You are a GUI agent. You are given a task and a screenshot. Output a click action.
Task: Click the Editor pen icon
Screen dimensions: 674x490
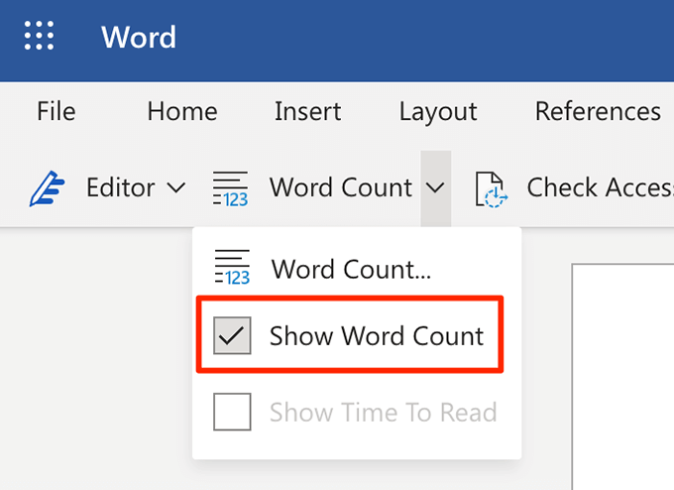click(x=47, y=187)
